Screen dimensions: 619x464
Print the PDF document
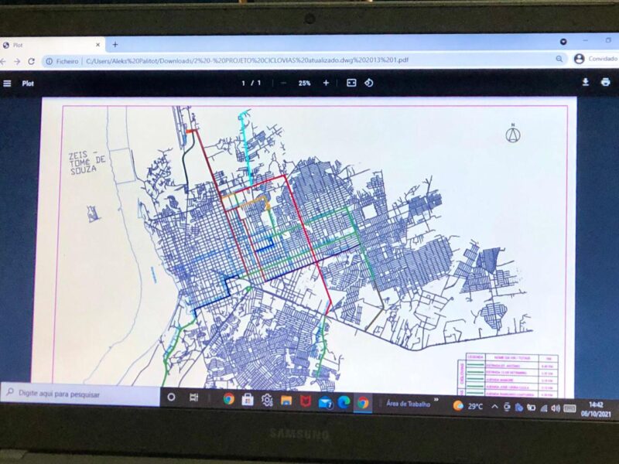point(606,82)
